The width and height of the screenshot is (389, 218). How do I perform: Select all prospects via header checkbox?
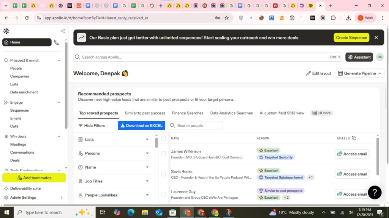164,138
